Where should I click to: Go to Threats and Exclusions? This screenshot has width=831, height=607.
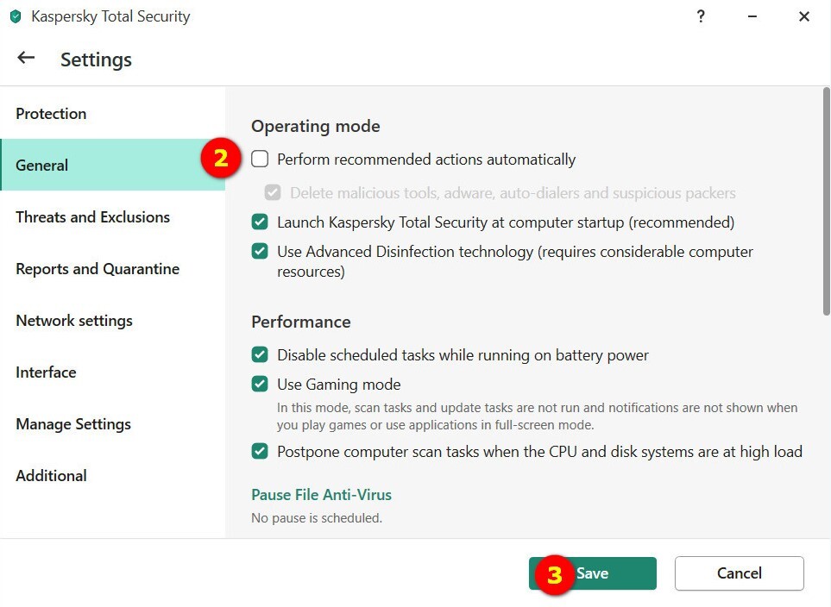click(92, 217)
